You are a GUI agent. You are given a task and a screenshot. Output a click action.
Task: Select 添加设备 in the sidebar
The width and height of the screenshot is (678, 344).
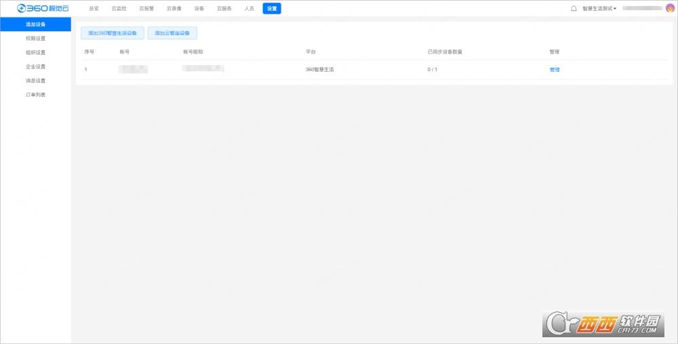tap(35, 24)
